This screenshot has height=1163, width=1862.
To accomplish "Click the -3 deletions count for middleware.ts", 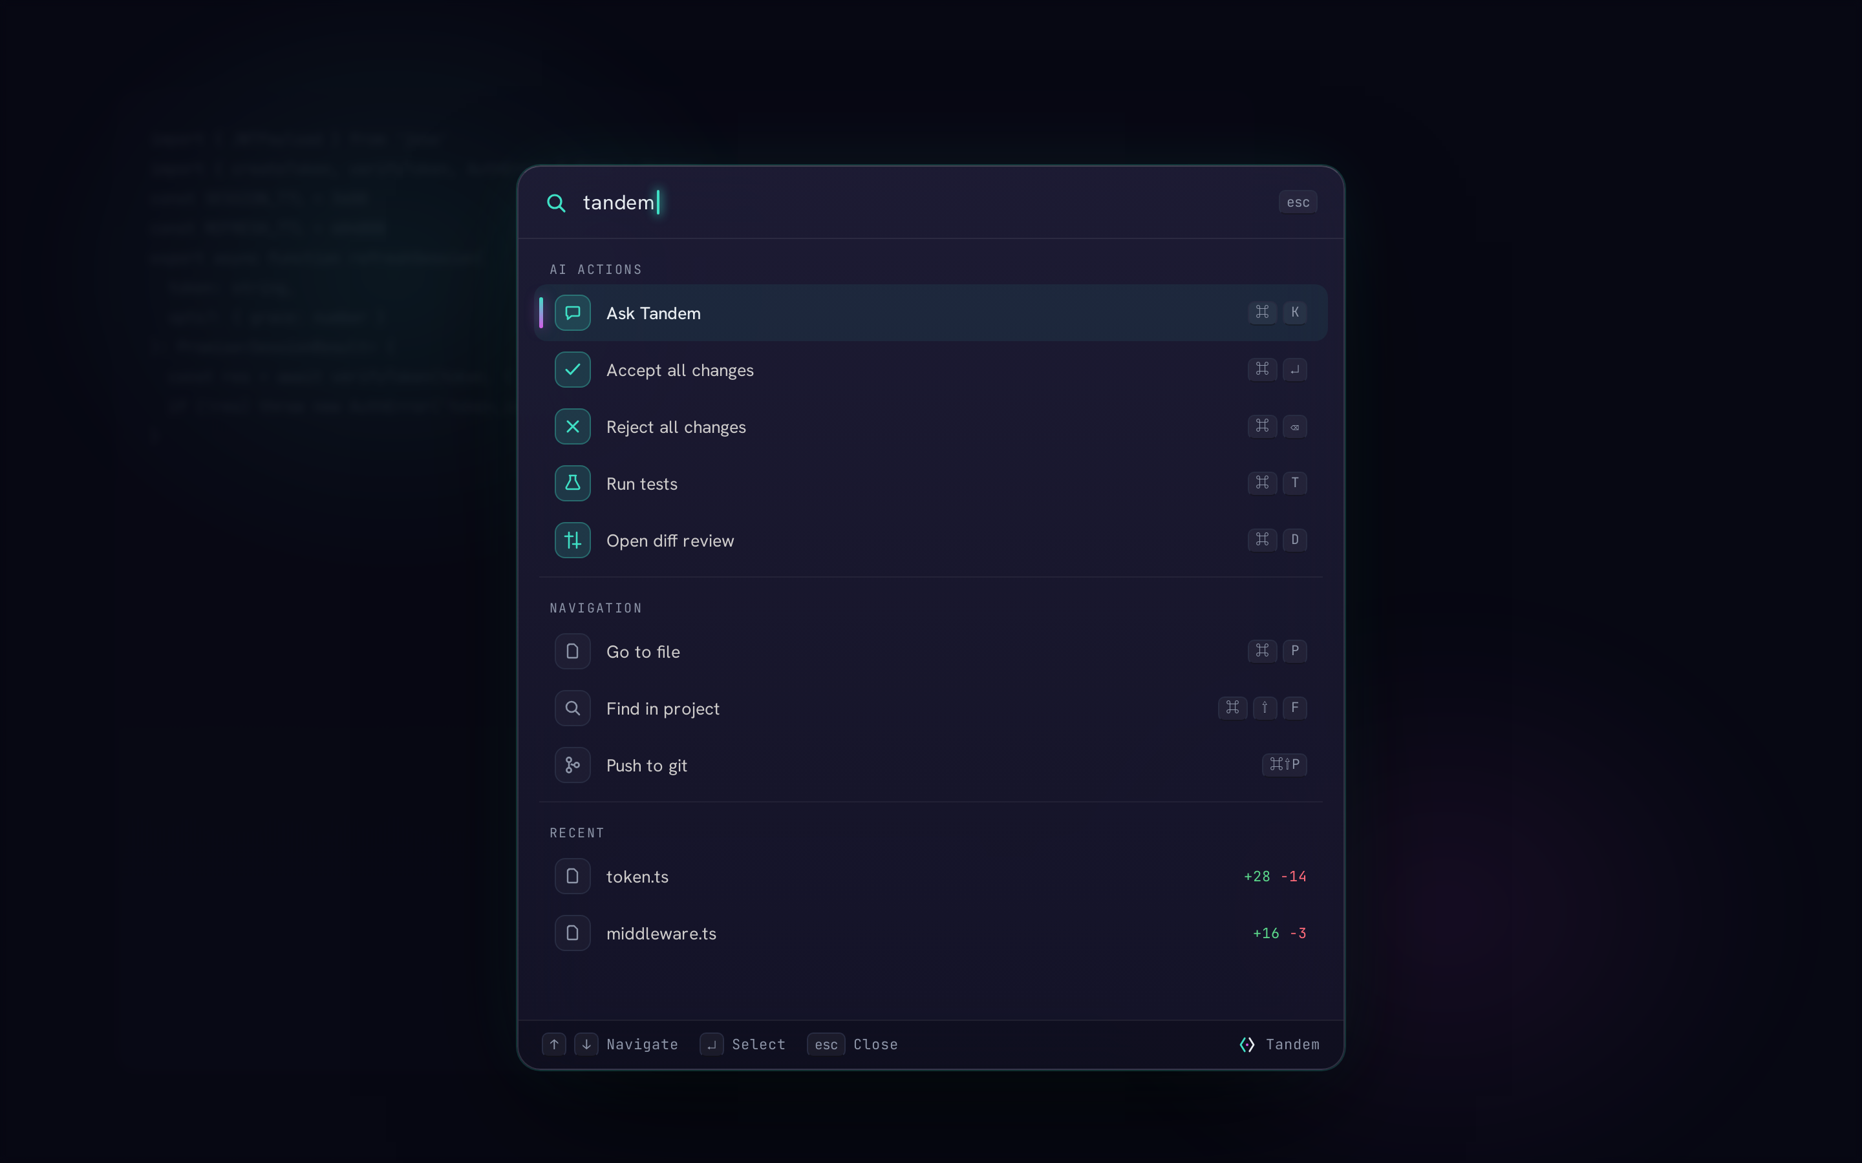I will tap(1298, 933).
